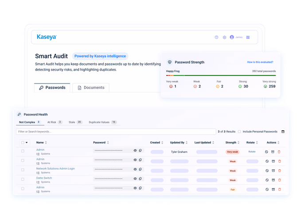Open the How is this evaluated? link
This screenshot has width=297, height=213.
pos(260,62)
